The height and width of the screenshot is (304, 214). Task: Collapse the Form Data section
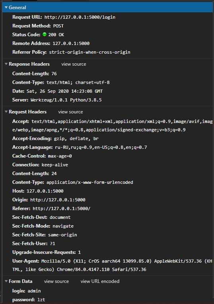[6, 281]
